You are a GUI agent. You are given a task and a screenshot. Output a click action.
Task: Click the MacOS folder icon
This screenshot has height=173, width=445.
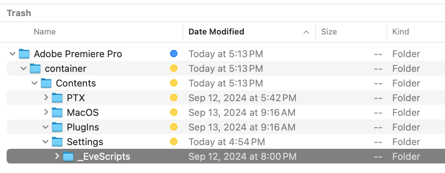[x=57, y=113]
